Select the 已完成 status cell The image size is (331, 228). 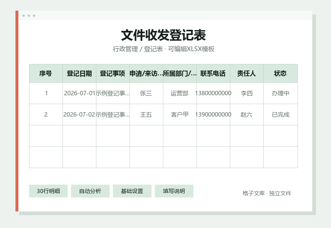281,114
